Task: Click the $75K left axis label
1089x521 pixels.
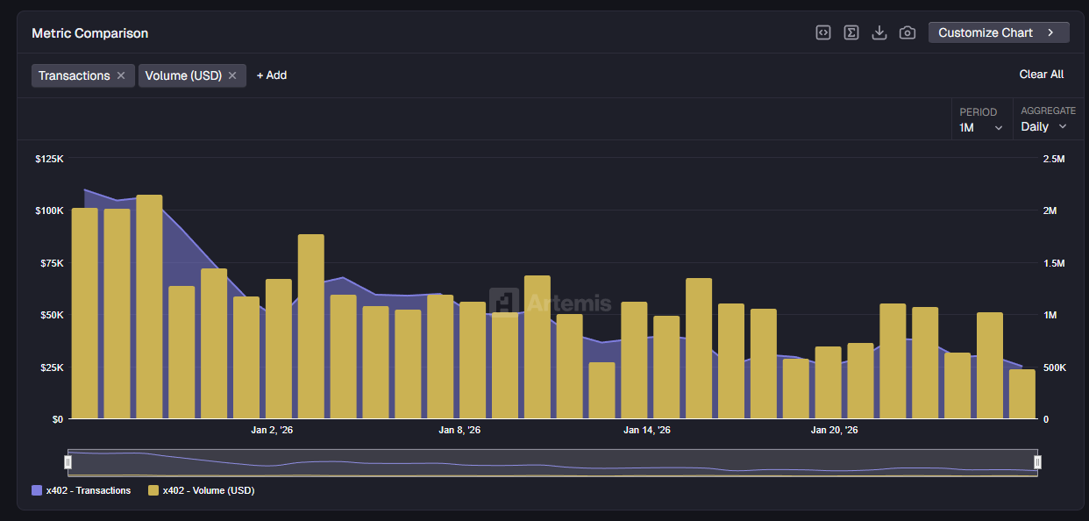Action: (x=50, y=263)
